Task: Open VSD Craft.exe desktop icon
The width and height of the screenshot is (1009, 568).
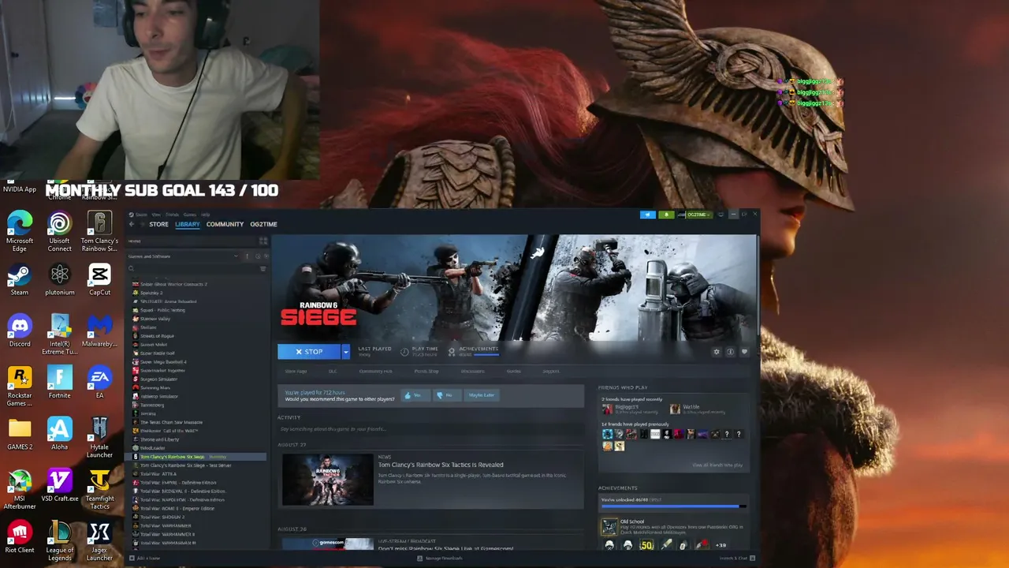Action: click(x=59, y=485)
